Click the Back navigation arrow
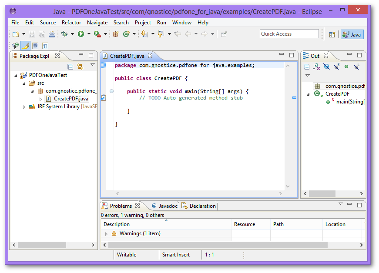This screenshot has height=273, width=379. 188,34
